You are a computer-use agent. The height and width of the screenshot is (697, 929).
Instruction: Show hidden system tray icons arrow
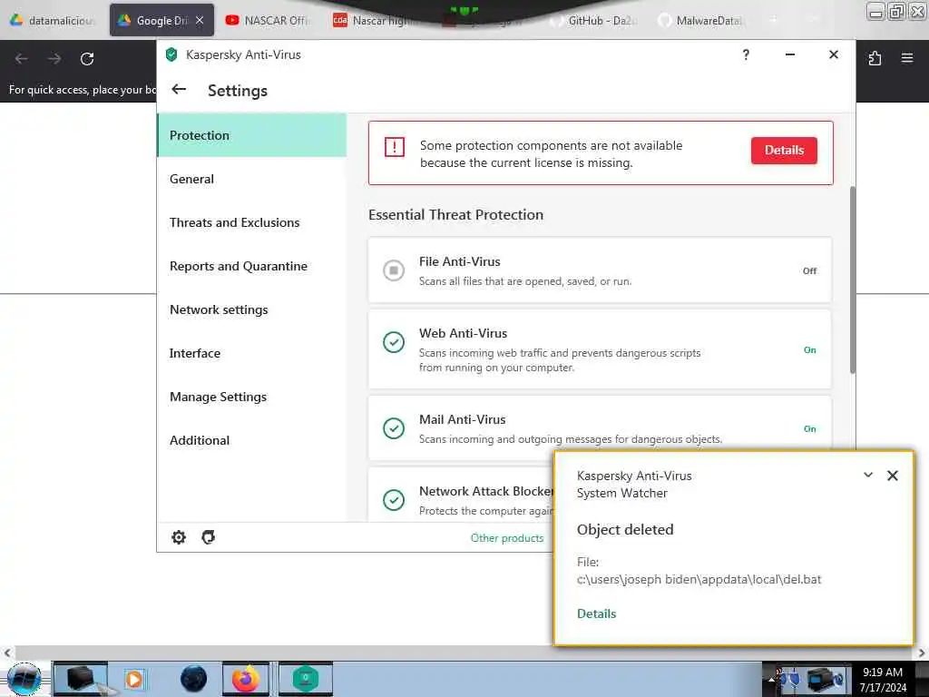click(x=771, y=679)
